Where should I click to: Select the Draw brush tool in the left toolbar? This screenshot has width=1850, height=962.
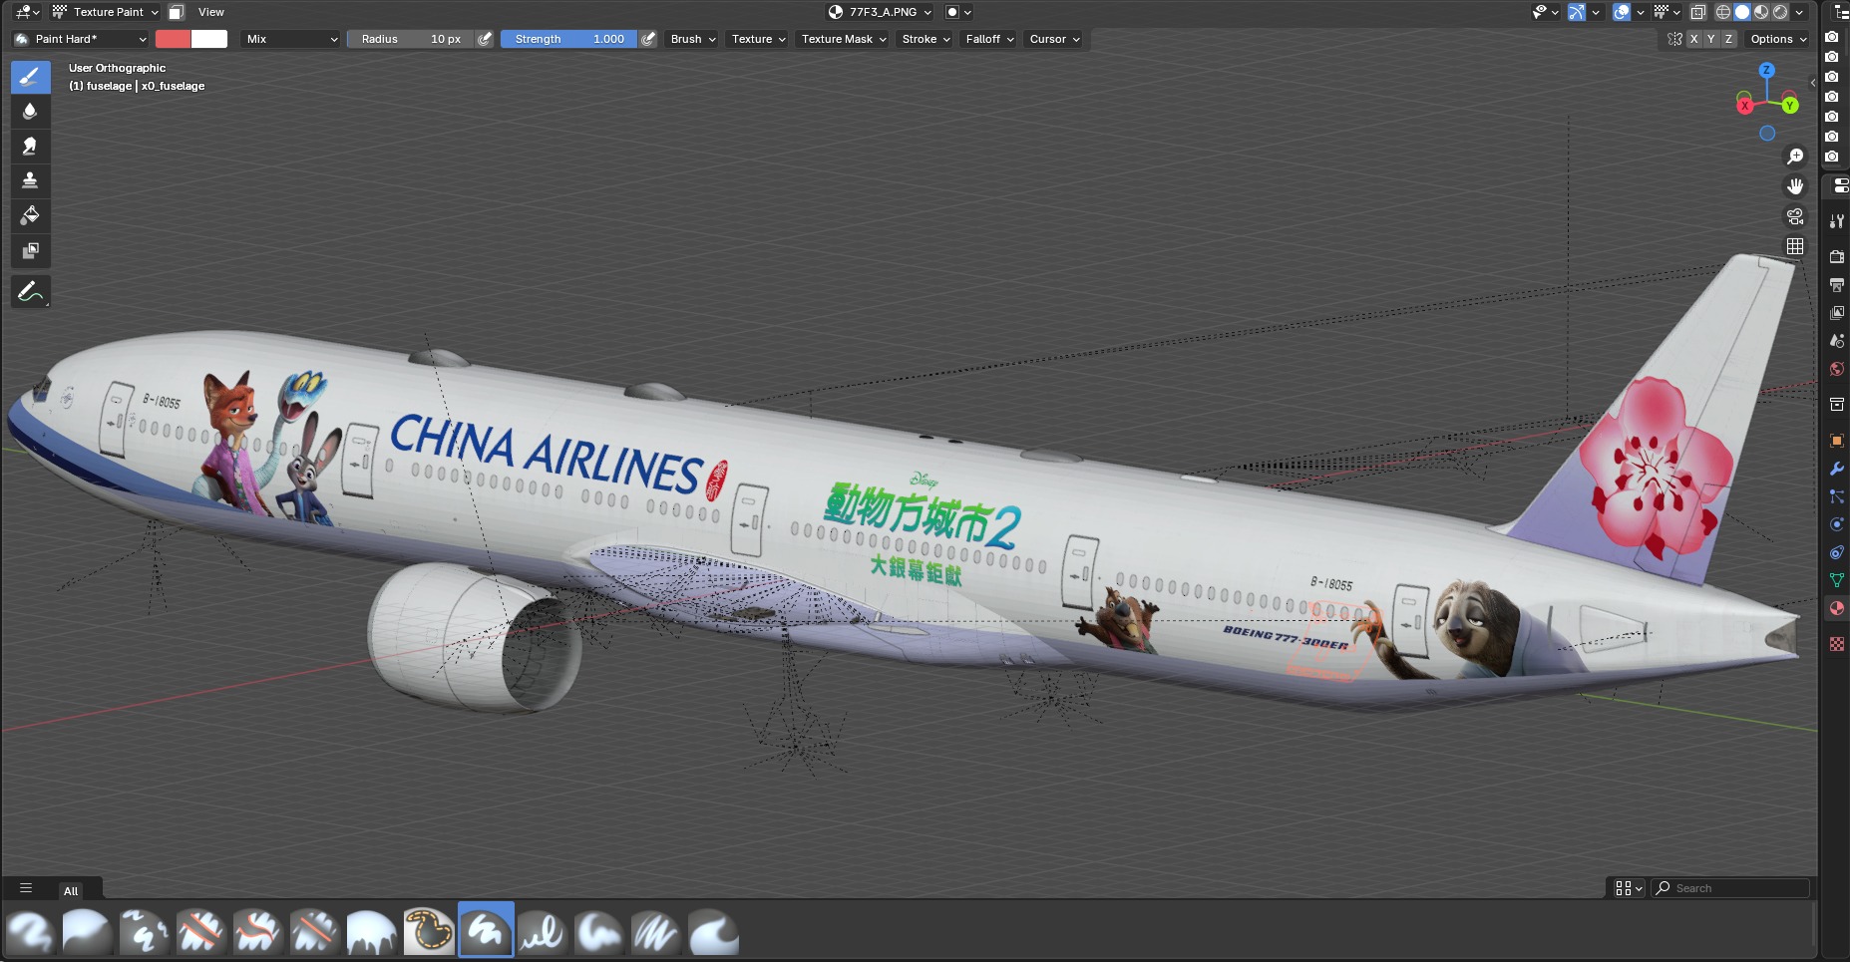tap(30, 77)
